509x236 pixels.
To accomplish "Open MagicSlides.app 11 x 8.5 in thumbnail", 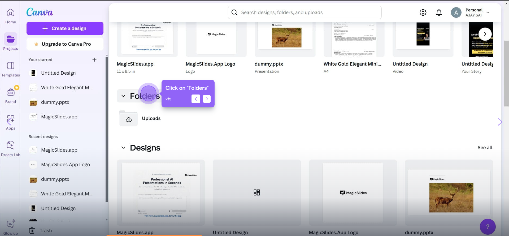I will pos(147,39).
